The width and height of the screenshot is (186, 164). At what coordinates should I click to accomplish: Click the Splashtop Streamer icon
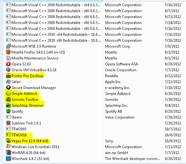[8, 105]
